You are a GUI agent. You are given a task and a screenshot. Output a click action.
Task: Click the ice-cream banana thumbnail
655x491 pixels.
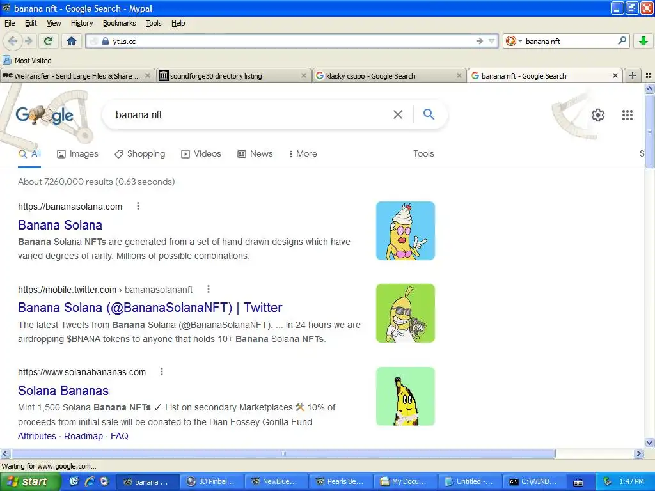405,231
